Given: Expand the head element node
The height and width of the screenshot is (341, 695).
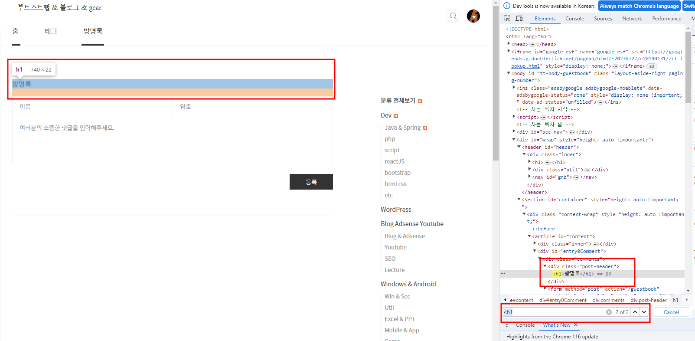Looking at the screenshot, I should 509,44.
